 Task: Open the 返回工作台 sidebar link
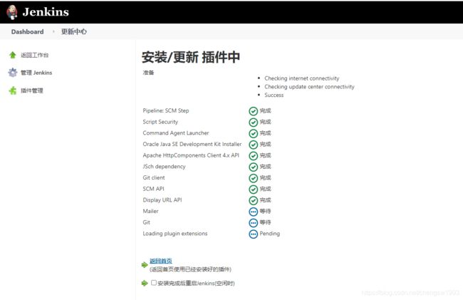click(x=35, y=55)
